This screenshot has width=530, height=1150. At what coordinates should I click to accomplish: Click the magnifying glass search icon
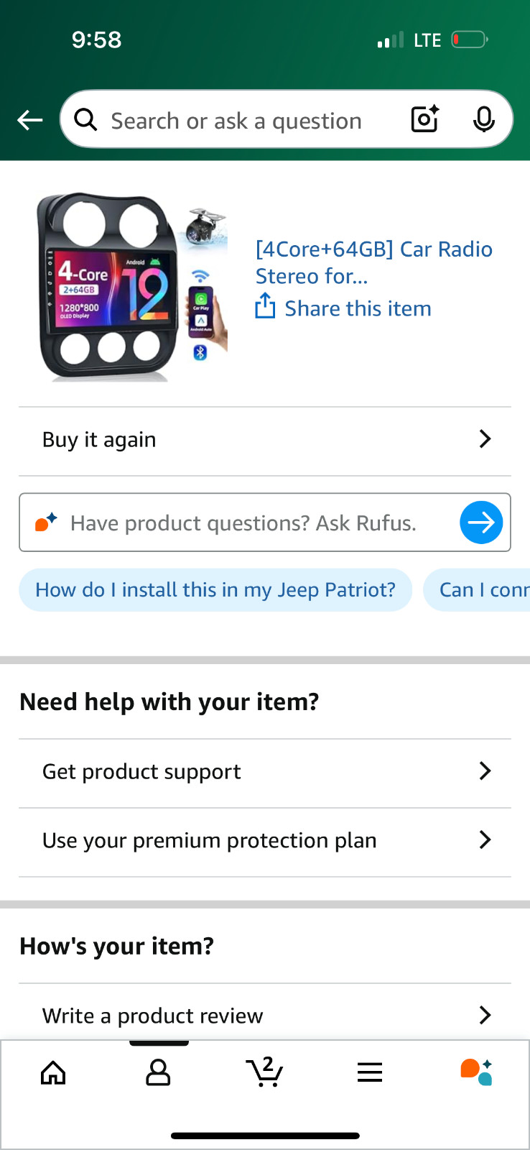click(x=85, y=120)
